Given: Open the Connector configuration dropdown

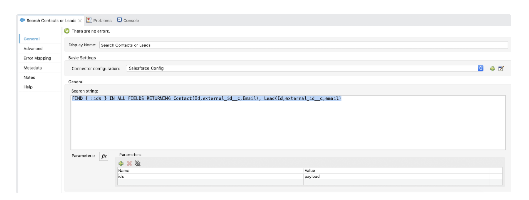Looking at the screenshot, I should (480, 68).
